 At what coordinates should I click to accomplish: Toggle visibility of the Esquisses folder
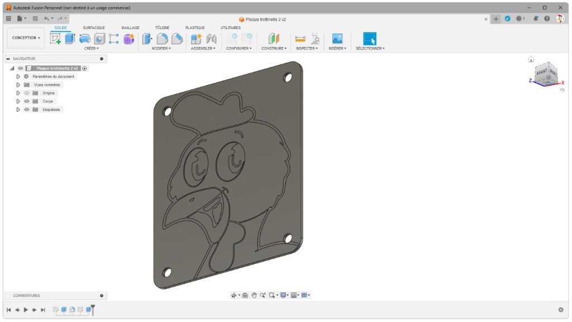click(x=27, y=110)
